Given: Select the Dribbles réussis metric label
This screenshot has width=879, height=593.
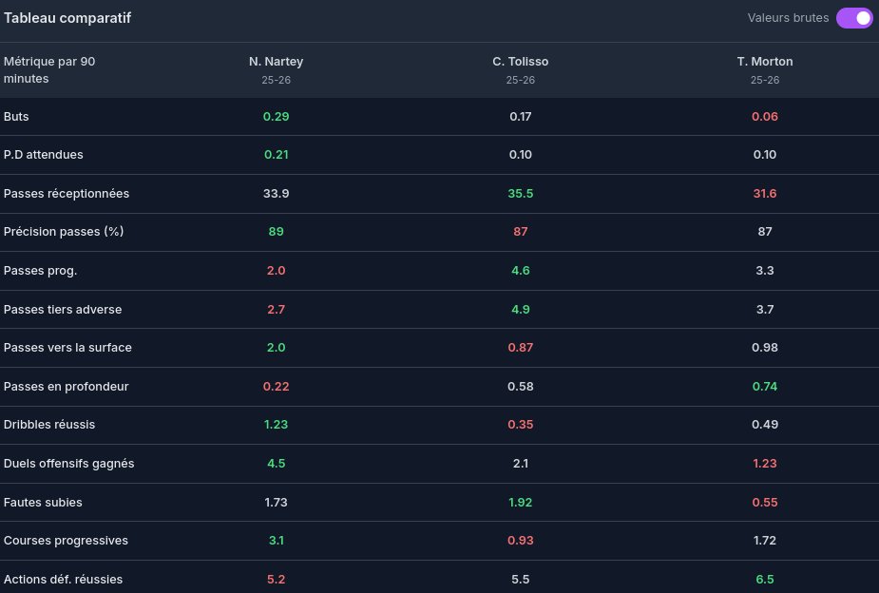Looking at the screenshot, I should tap(49, 425).
